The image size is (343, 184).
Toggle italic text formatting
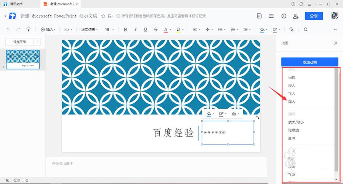point(136,29)
